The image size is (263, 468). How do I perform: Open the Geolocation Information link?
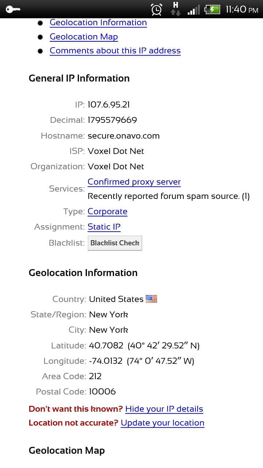click(98, 23)
